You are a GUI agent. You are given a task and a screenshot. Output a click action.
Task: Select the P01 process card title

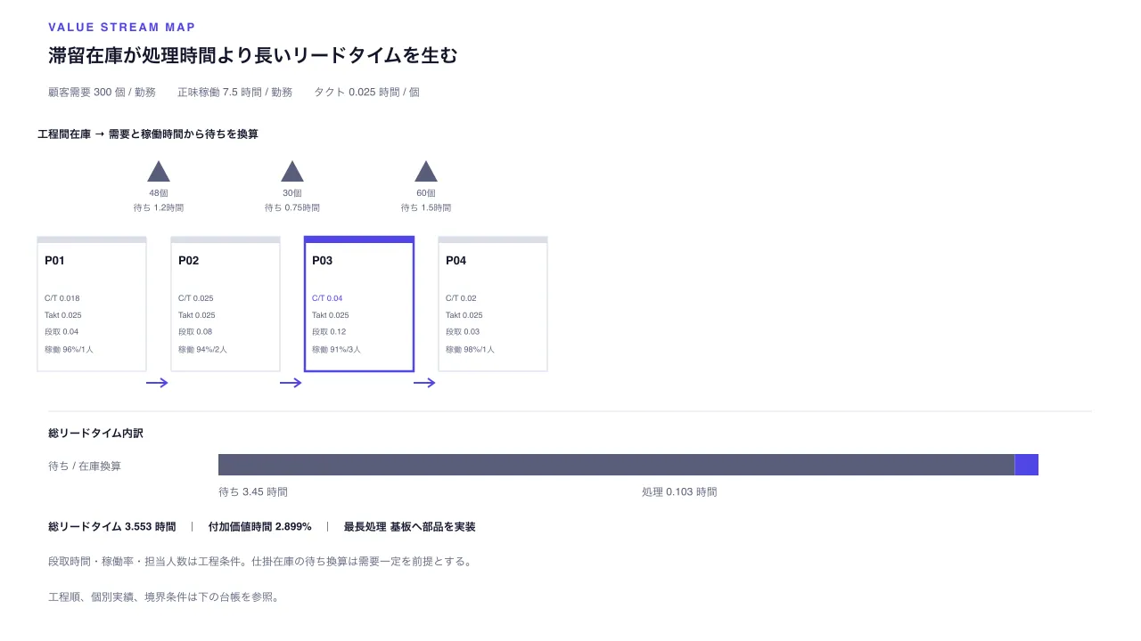click(x=54, y=261)
